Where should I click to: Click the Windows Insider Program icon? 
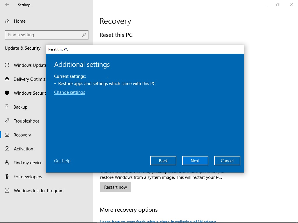7,190
